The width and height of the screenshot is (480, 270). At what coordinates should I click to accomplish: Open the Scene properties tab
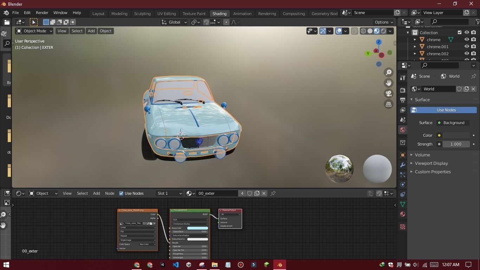402,120
